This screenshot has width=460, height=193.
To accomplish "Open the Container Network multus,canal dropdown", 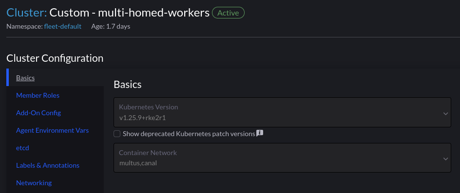I will coord(282,158).
